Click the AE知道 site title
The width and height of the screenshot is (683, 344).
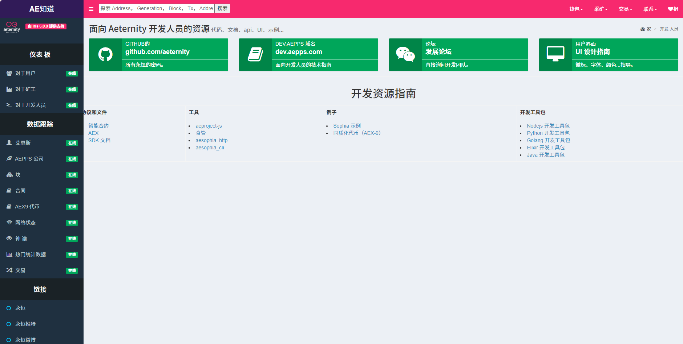pos(42,9)
